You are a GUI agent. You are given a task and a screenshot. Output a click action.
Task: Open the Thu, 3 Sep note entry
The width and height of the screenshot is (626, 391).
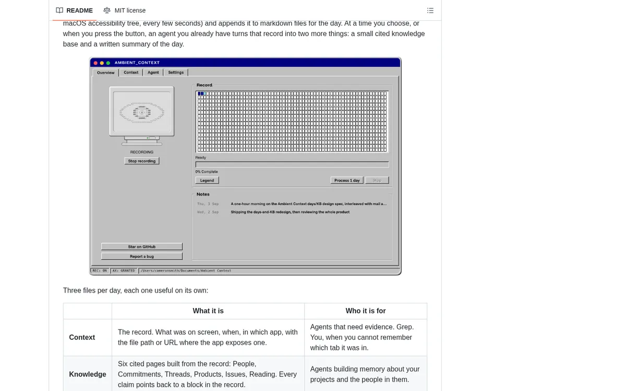(x=292, y=204)
